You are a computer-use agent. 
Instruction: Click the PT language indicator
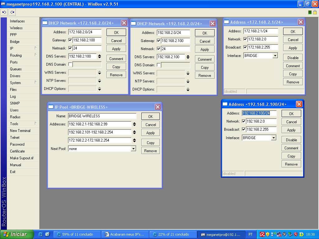[250, 234]
